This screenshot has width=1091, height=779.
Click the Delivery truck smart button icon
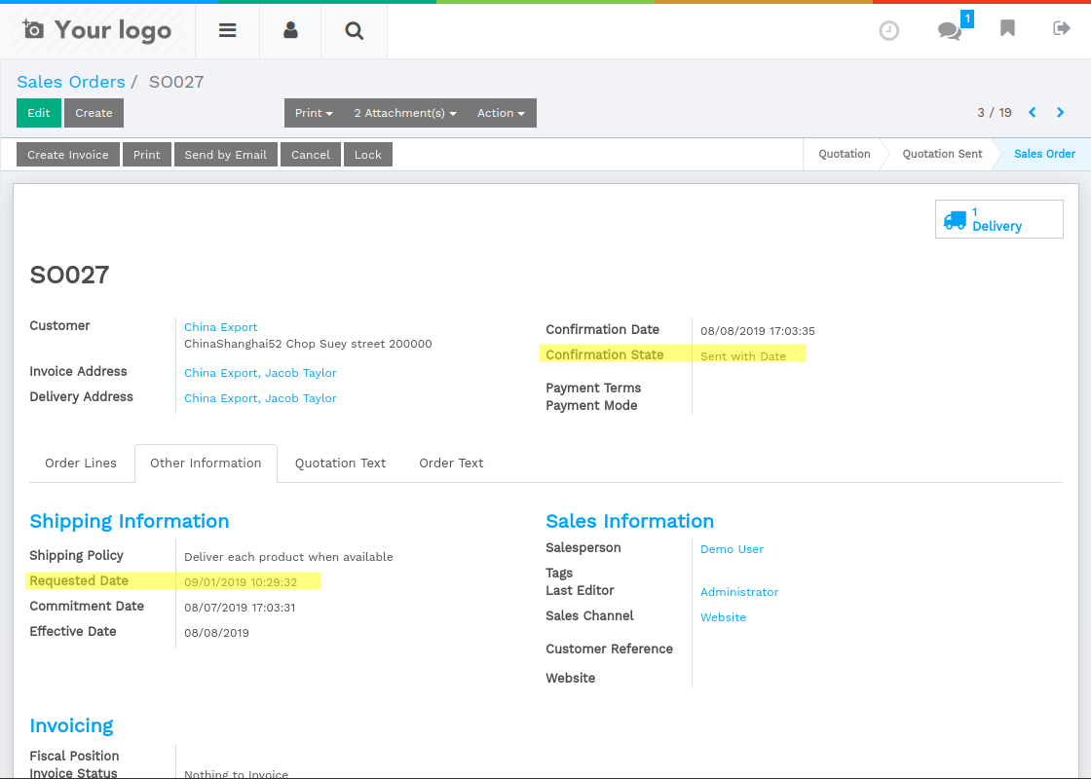coord(956,219)
